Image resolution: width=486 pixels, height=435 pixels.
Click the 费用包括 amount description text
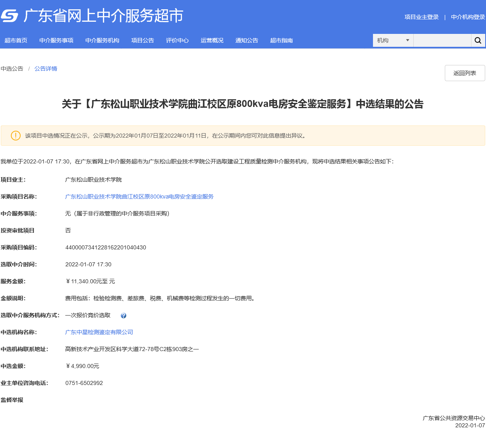160,298
